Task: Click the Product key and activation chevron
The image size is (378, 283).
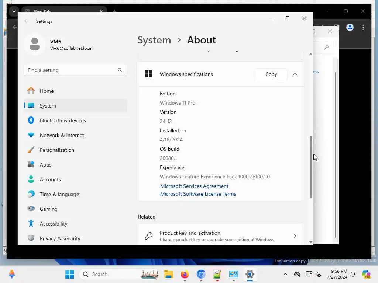Action: [295, 236]
